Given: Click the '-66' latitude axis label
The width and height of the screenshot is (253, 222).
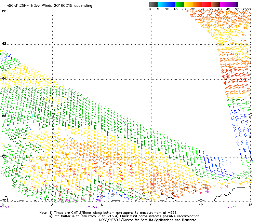Looking at the screenshot, I should click(3, 116).
